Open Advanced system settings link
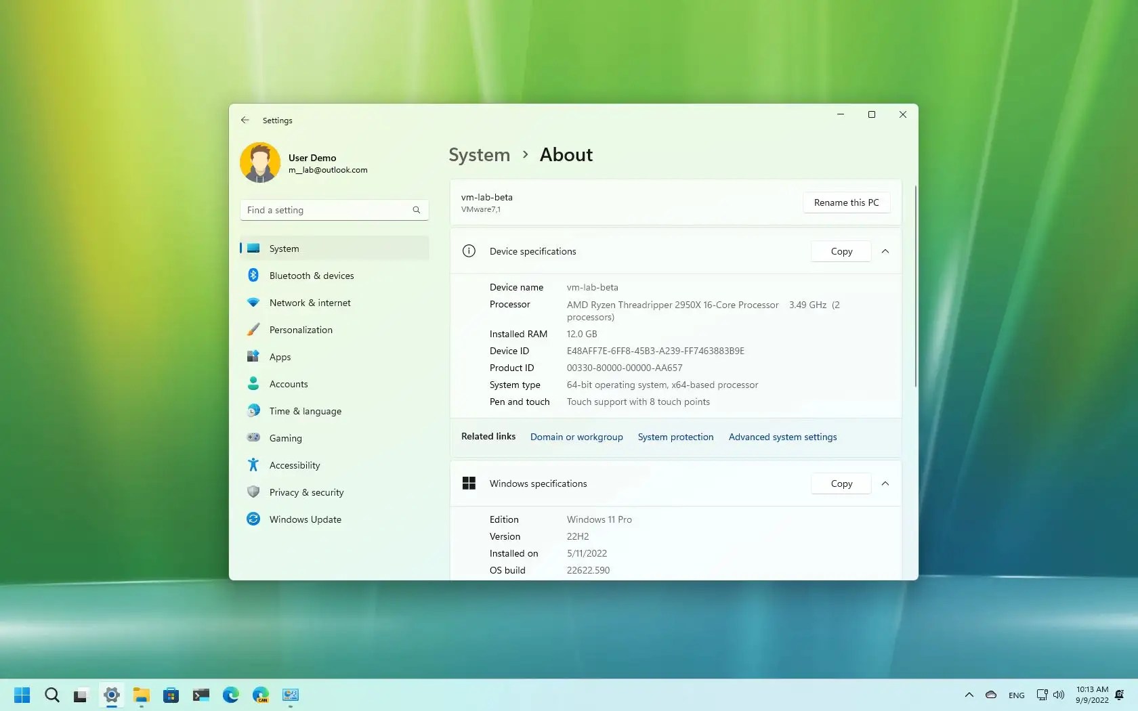 point(782,437)
